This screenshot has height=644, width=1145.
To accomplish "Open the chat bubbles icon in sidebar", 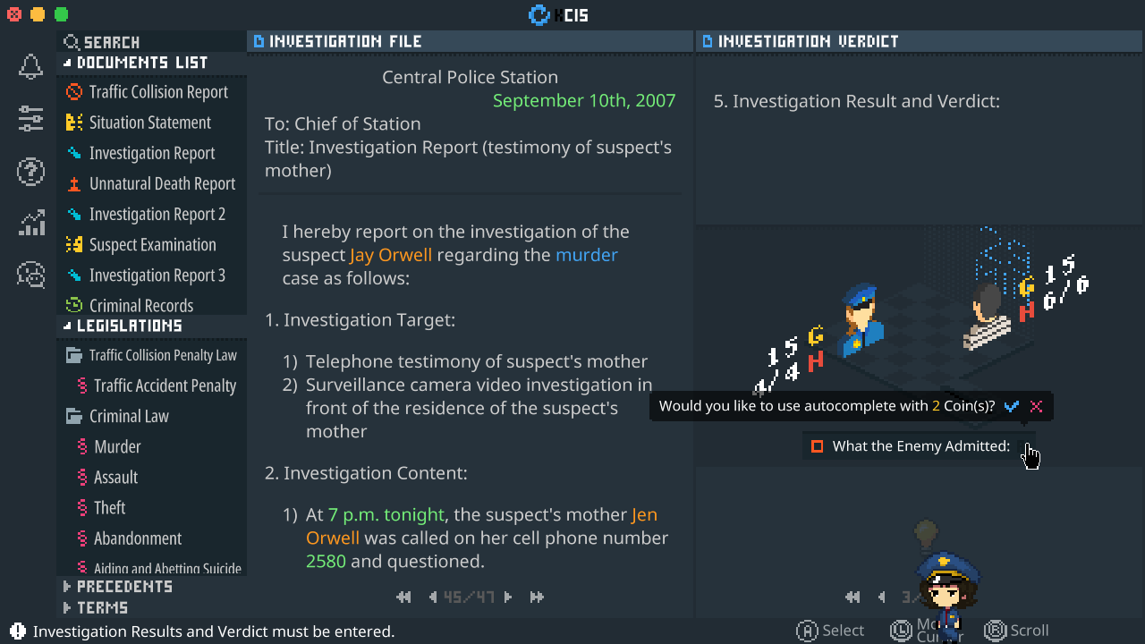I will (x=31, y=275).
